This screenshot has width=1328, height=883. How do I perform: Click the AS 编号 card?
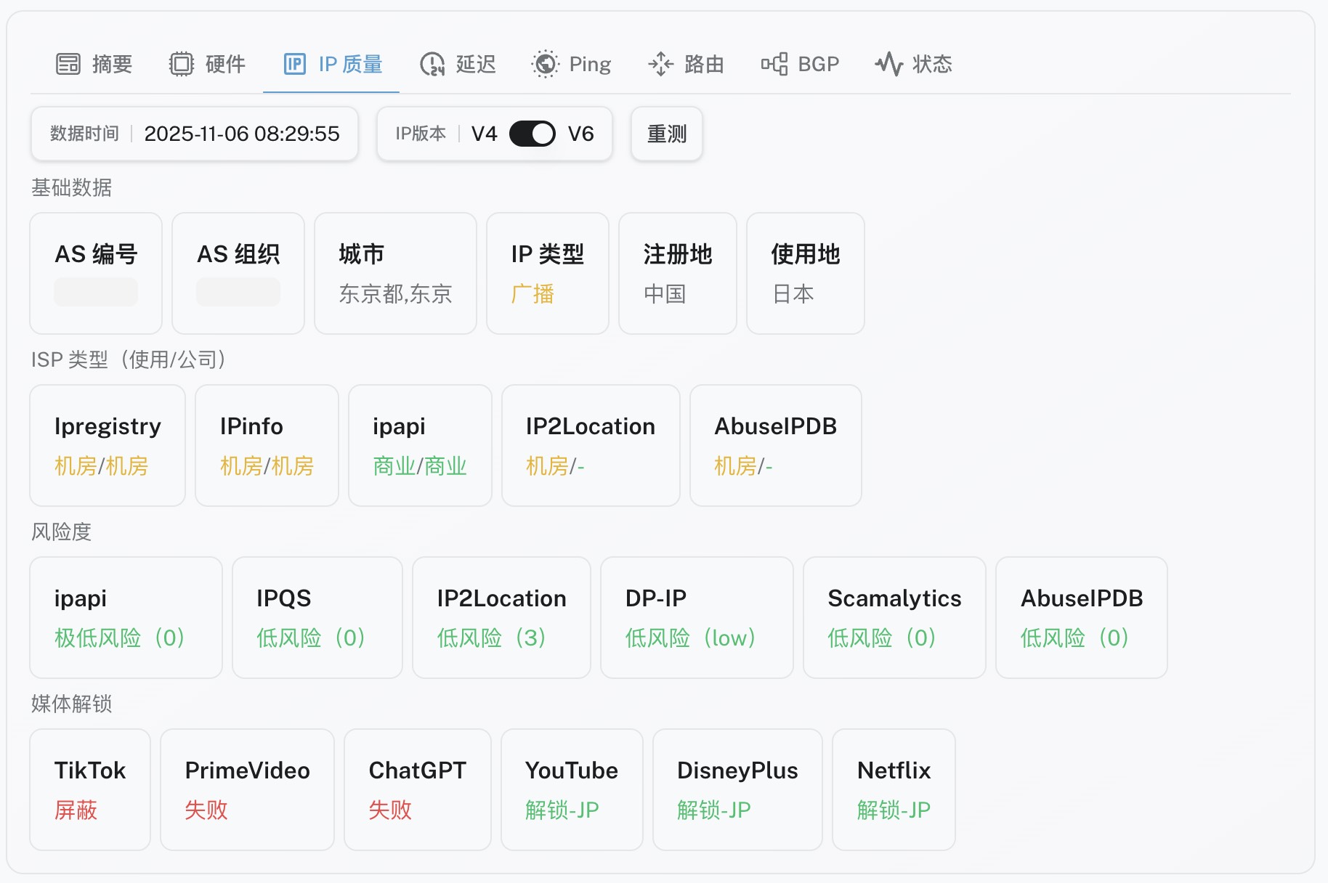point(96,273)
